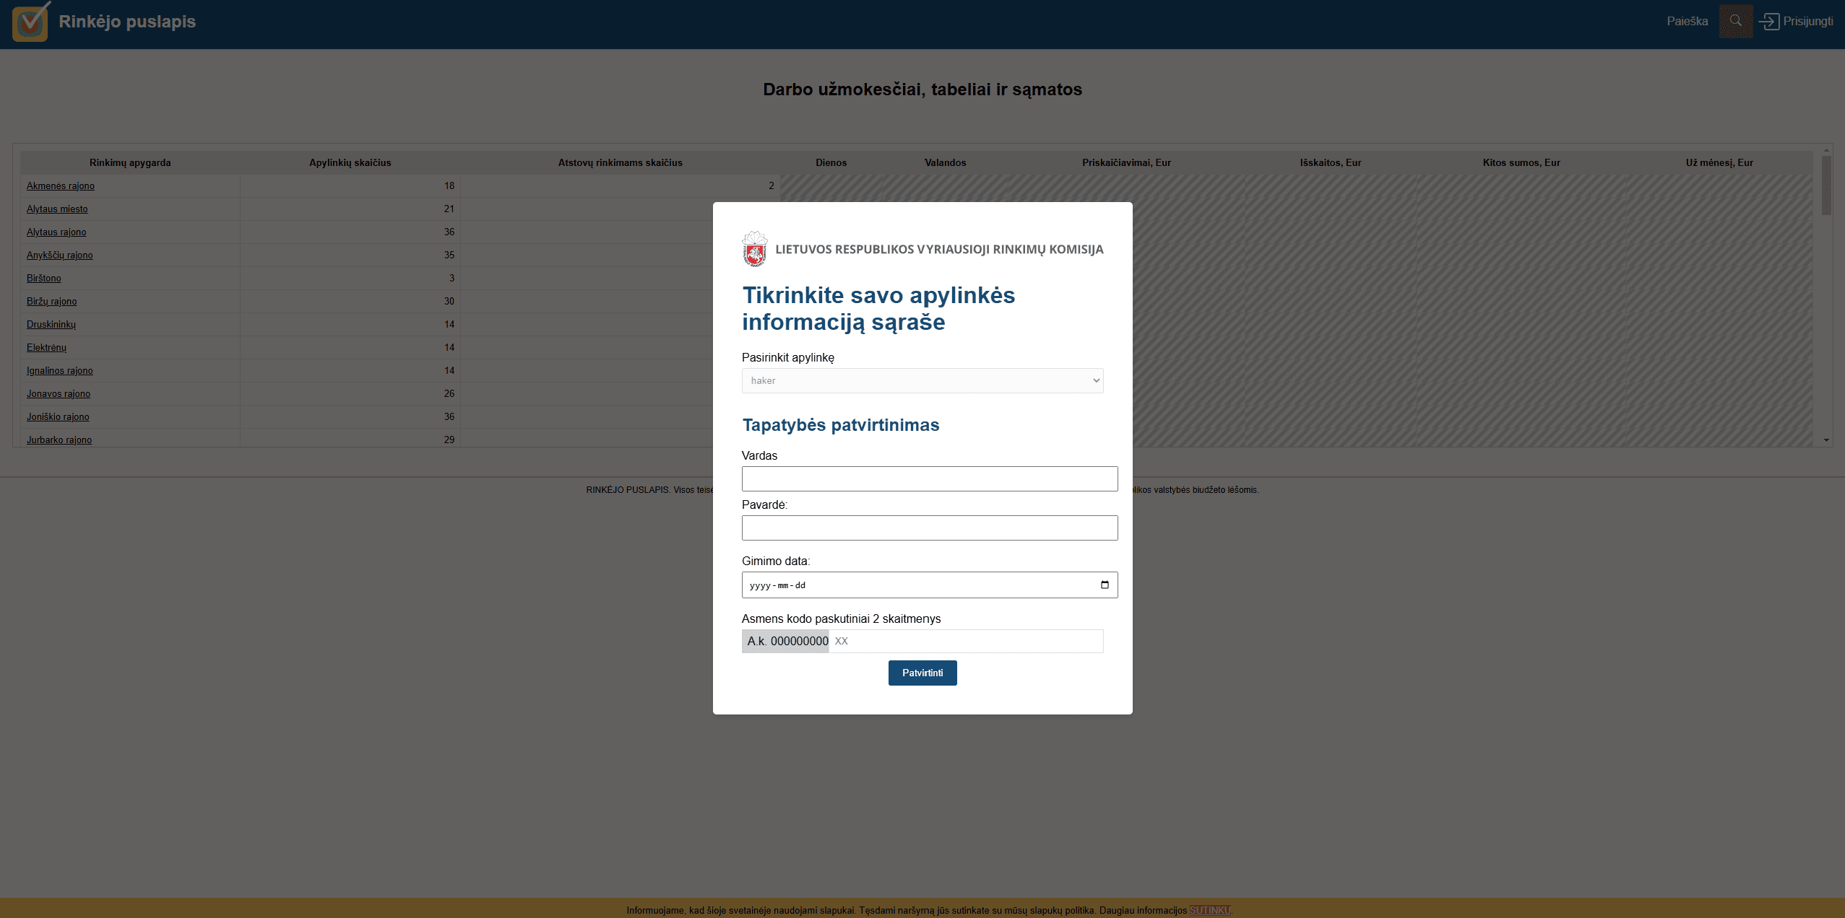This screenshot has height=918, width=1845.
Task: Click the search magnifier icon in header
Action: (x=1736, y=21)
